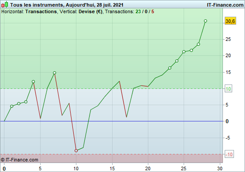The height and width of the screenshot is (172, 245).
Task: Click the 0 label on the vertical axis
Action: click(227, 121)
